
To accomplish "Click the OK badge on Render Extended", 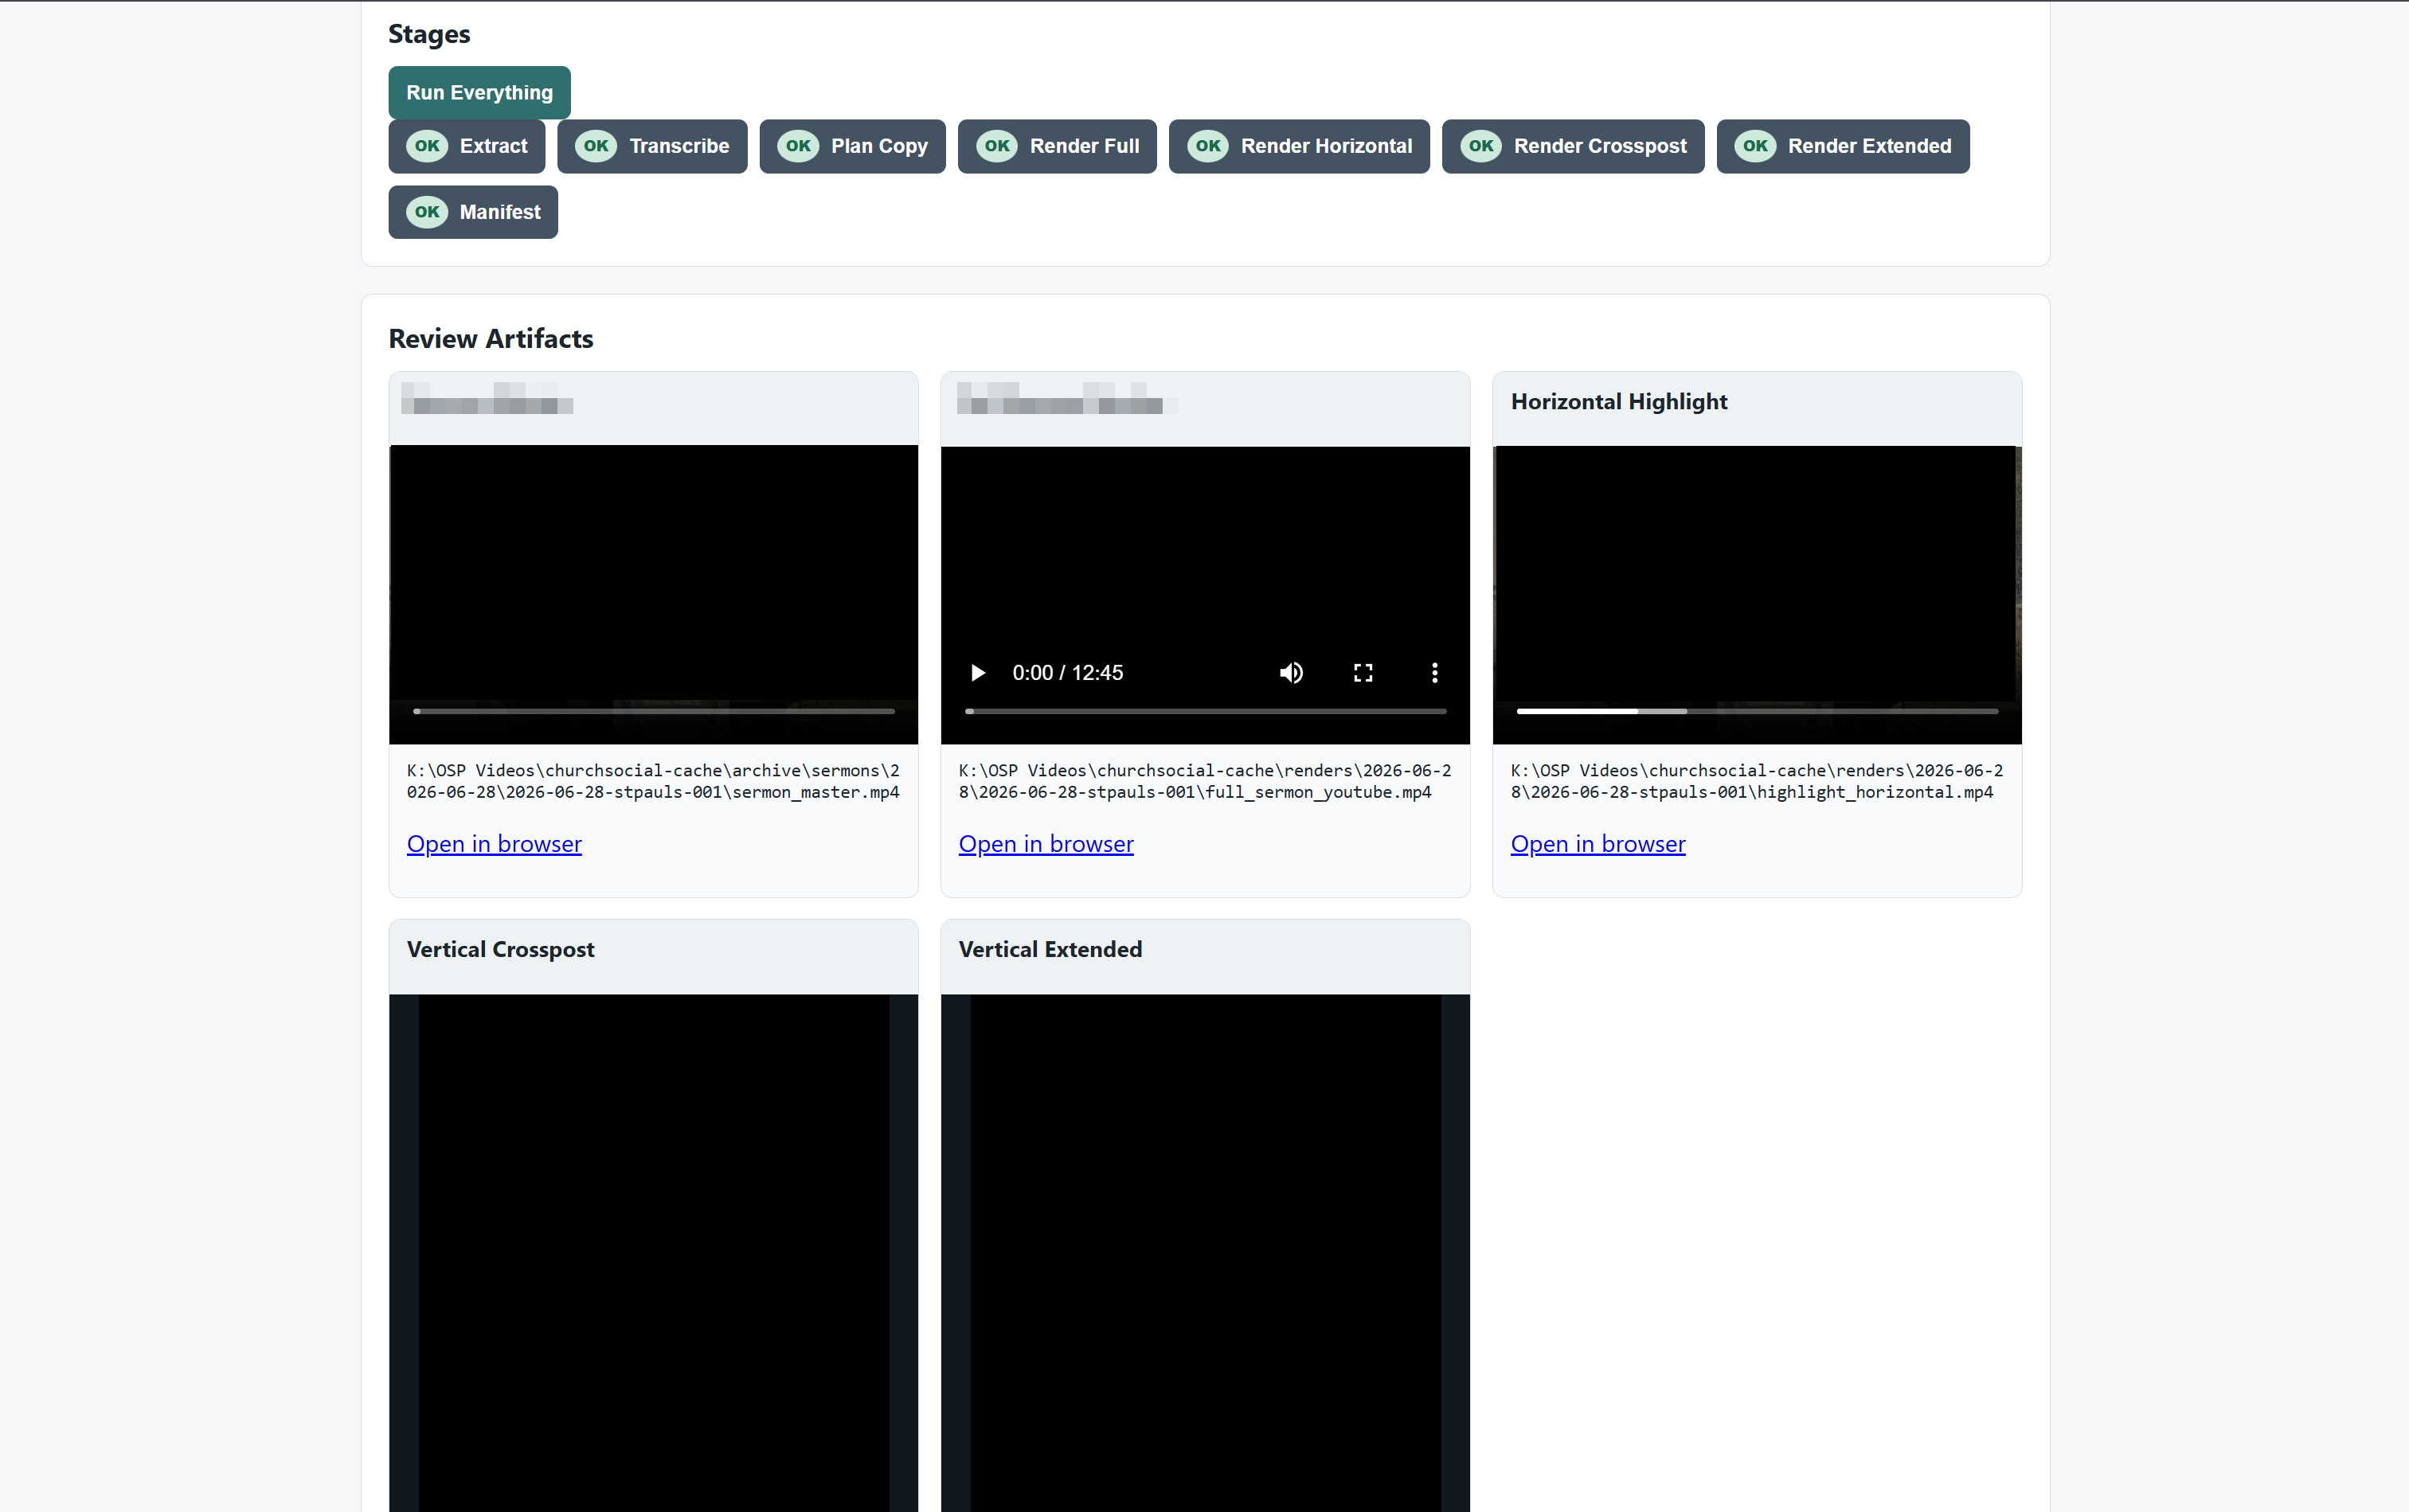I will coord(1755,146).
